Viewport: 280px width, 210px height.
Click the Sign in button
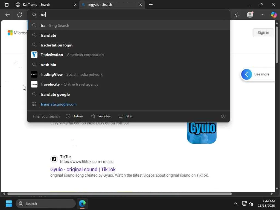(x=263, y=33)
